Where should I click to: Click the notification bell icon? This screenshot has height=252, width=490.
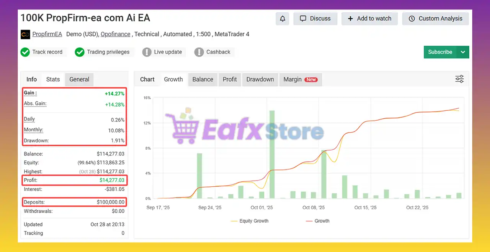point(283,18)
